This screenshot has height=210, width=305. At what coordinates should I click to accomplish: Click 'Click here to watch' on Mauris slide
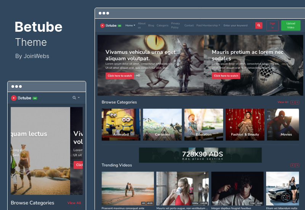(226, 76)
